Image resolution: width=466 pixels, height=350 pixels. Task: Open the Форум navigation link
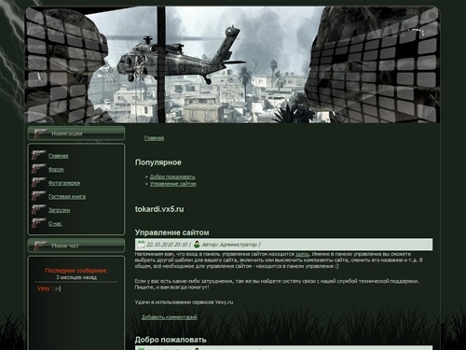pyautogui.click(x=56, y=170)
